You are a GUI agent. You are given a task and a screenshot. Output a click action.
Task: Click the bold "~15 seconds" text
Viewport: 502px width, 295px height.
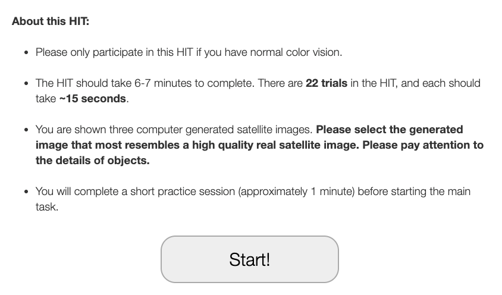click(x=92, y=99)
